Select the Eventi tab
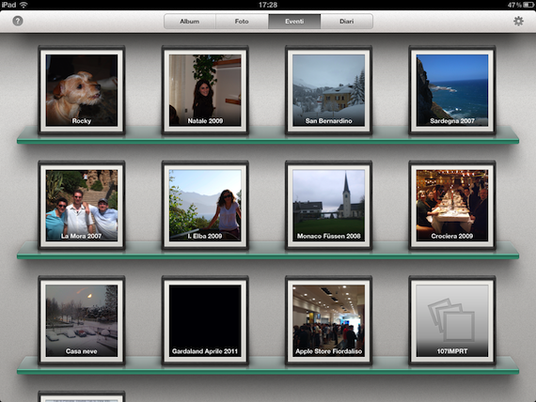The height and width of the screenshot is (402, 536). click(x=294, y=22)
